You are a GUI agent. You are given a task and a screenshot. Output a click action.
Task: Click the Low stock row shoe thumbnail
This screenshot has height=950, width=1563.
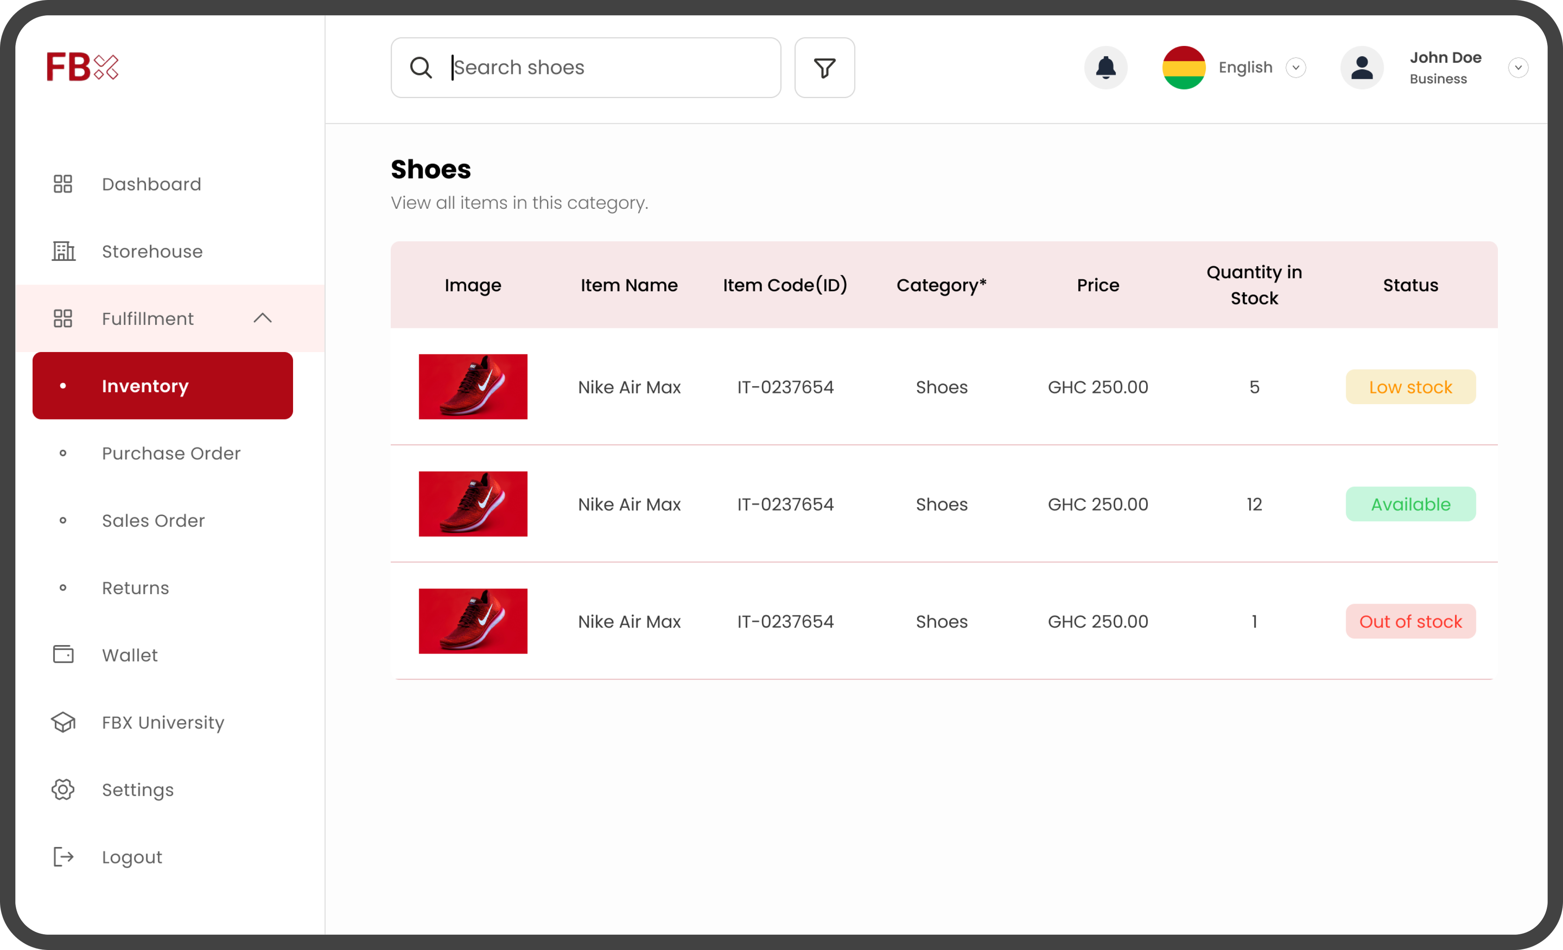click(x=473, y=386)
